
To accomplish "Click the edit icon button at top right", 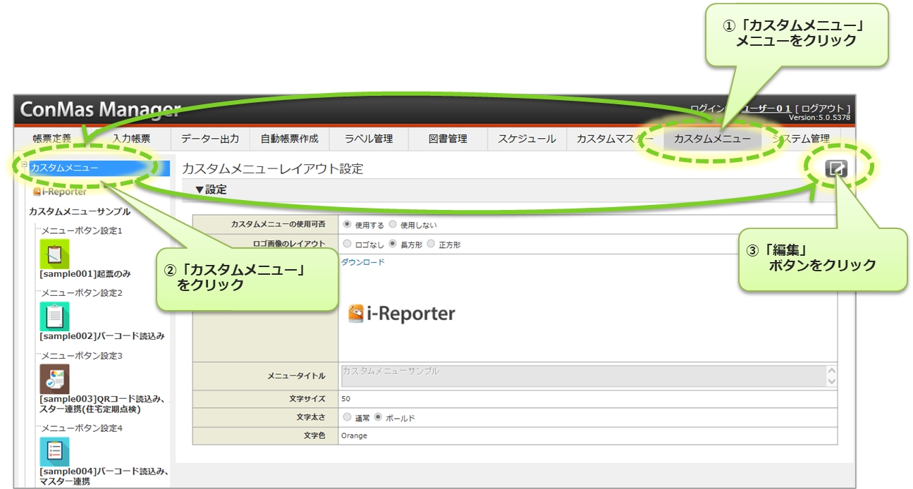I will click(835, 168).
